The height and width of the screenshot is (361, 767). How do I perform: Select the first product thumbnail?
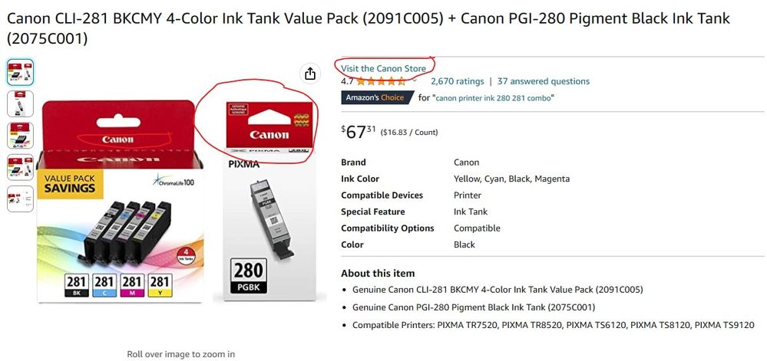20,72
